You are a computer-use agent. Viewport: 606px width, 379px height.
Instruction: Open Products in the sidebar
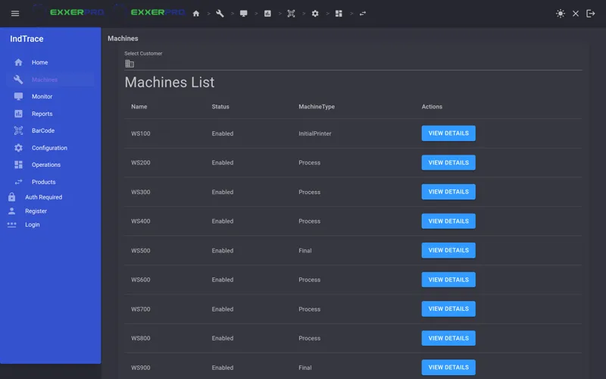pyautogui.click(x=50, y=182)
